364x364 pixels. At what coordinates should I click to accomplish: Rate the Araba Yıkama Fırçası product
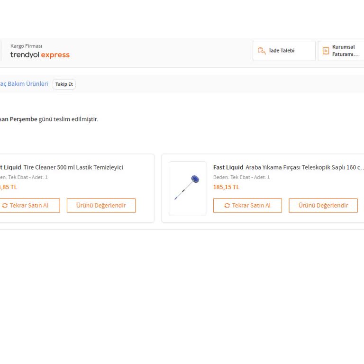(x=323, y=206)
